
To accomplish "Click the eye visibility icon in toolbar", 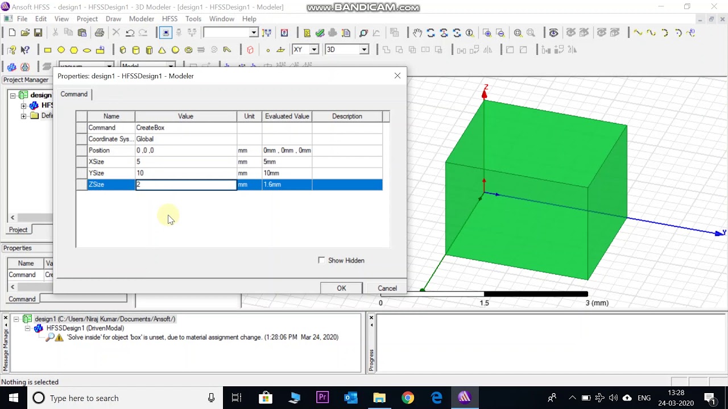I will [x=553, y=33].
